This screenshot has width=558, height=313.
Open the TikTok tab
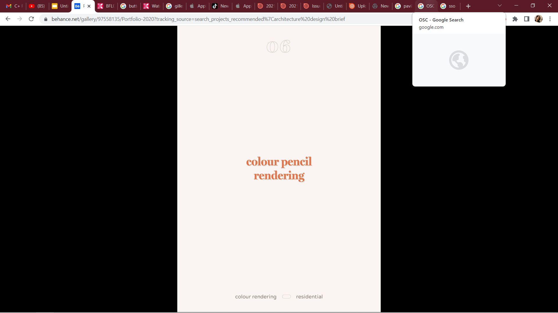pyautogui.click(x=221, y=6)
